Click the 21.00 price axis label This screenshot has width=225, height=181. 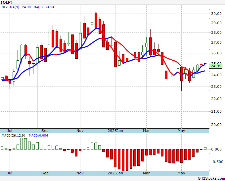click(x=216, y=111)
